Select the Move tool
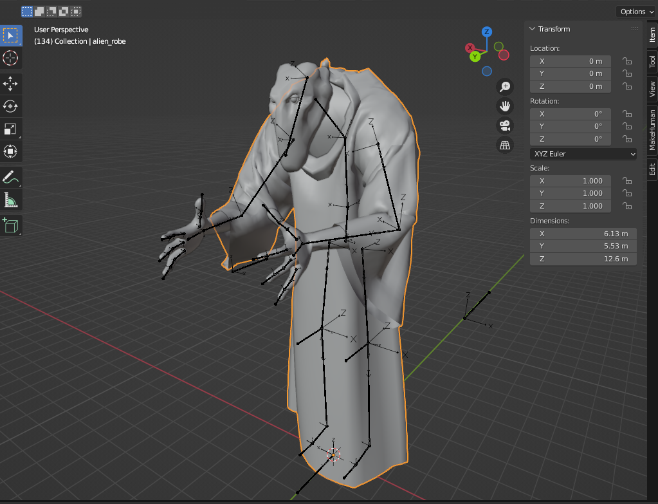This screenshot has width=658, height=504. click(x=11, y=84)
